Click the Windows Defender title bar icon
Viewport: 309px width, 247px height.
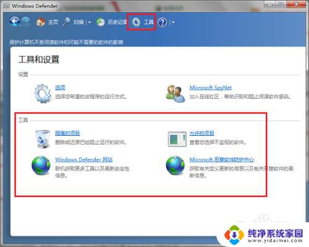click(7, 6)
